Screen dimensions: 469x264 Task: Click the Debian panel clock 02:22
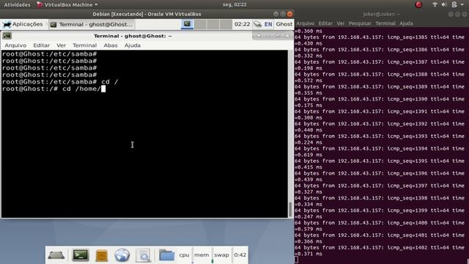(242, 24)
